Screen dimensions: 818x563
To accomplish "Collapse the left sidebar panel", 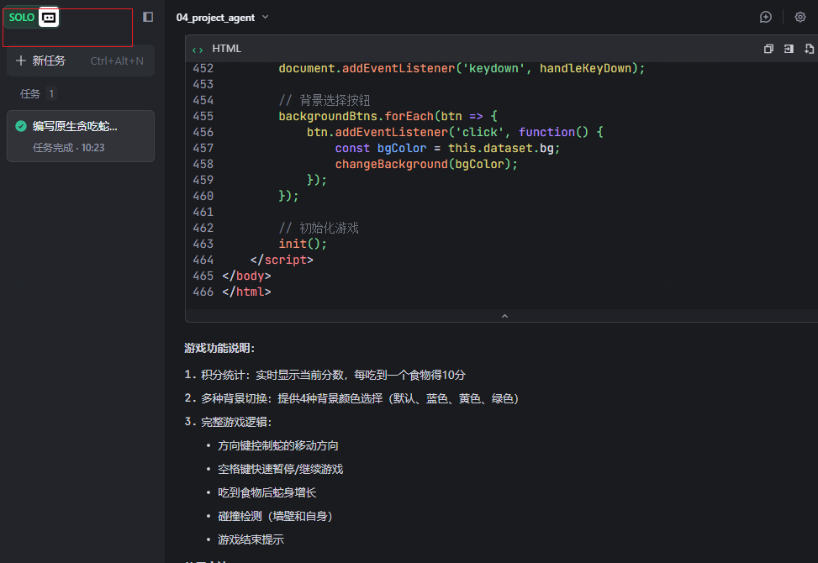I will click(x=148, y=17).
